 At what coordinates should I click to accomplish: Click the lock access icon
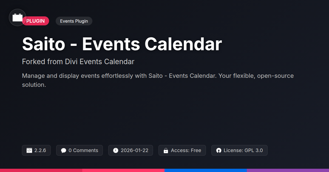pos(166,150)
